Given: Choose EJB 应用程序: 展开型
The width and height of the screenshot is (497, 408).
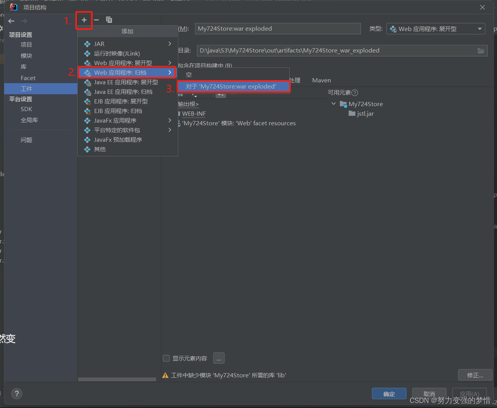Looking at the screenshot, I should pyautogui.click(x=128, y=101).
